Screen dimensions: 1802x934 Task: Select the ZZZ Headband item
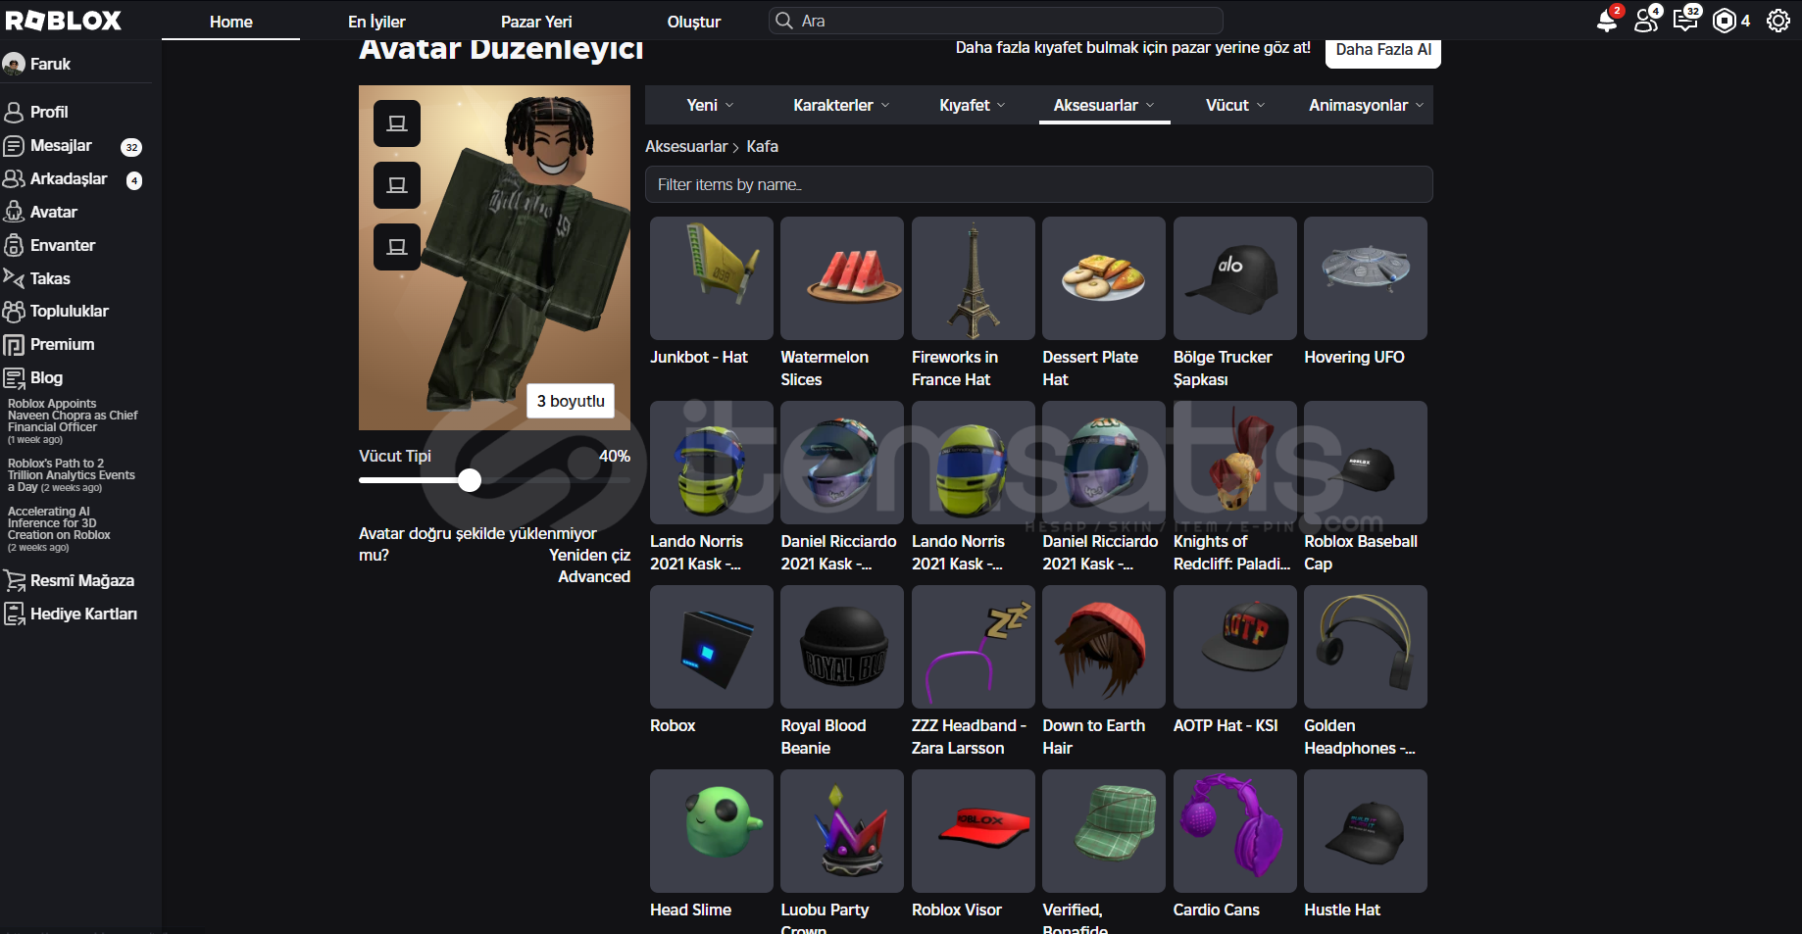pos(974,647)
